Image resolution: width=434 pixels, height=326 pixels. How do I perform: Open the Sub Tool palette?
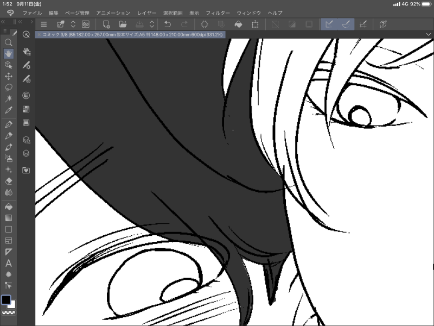pyautogui.click(x=26, y=52)
